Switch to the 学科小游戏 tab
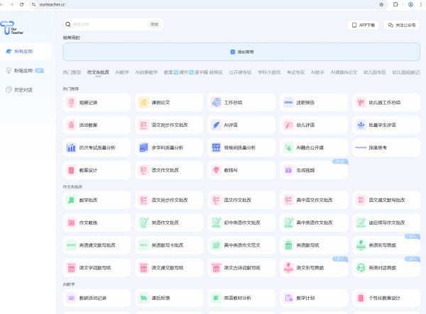The height and width of the screenshot is (314, 426). 269,72
